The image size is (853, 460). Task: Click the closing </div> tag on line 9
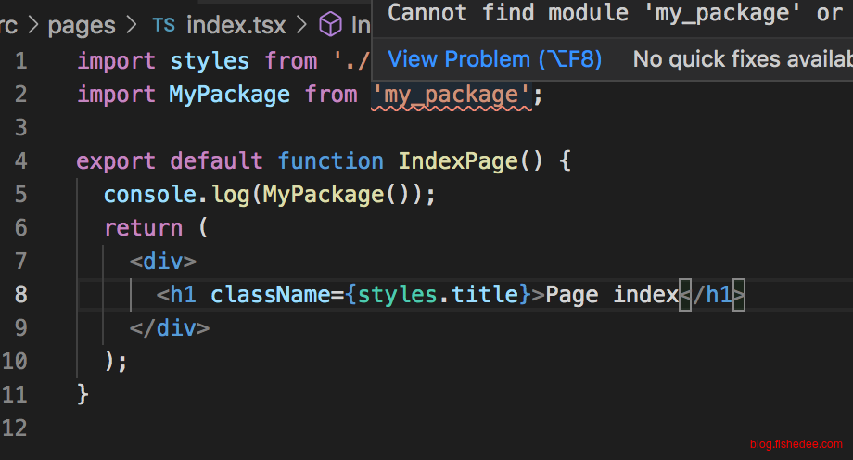(170, 328)
